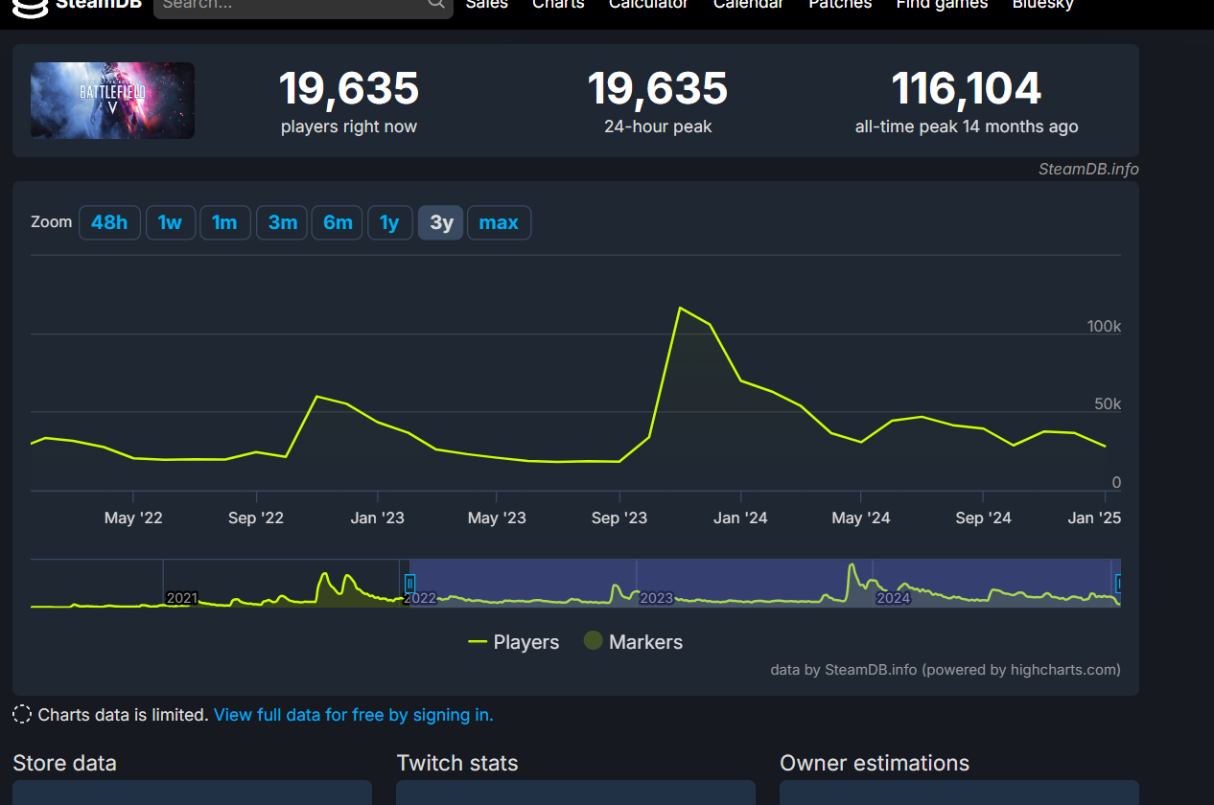Click the 100k y-axis label
Screen dimensions: 1214x805
(1105, 327)
